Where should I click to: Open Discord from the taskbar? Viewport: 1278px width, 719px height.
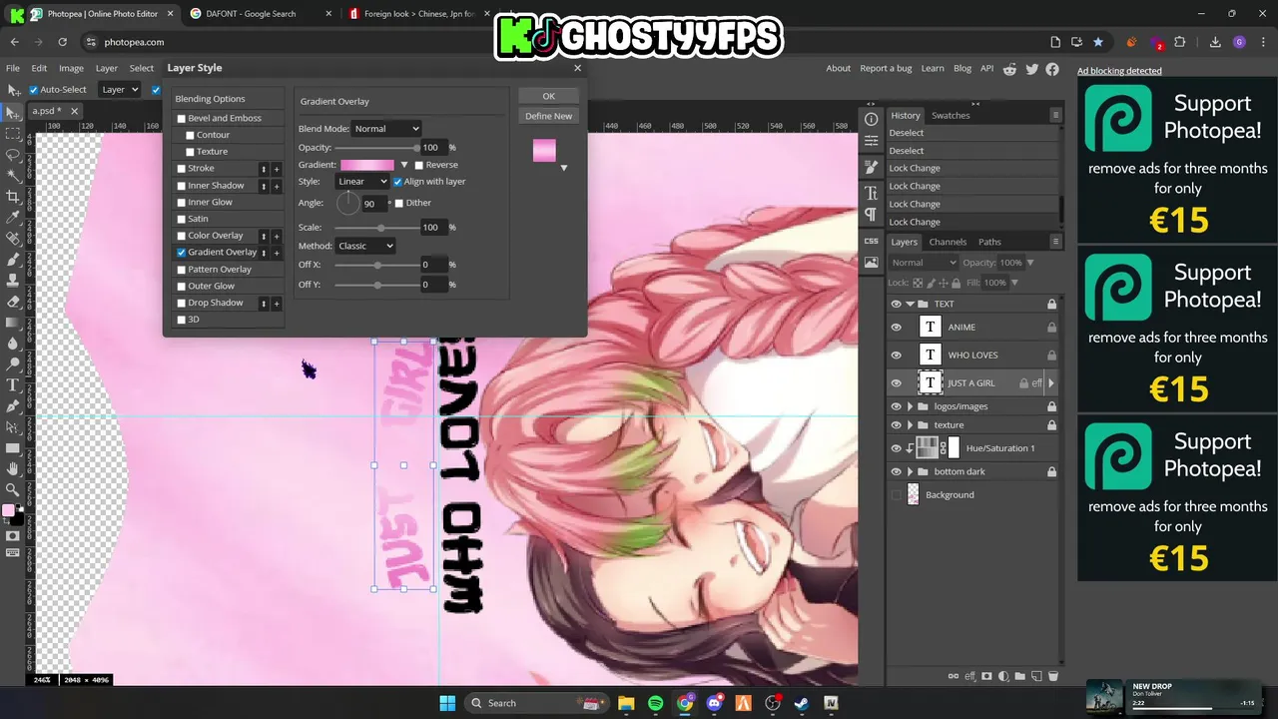pos(714,703)
